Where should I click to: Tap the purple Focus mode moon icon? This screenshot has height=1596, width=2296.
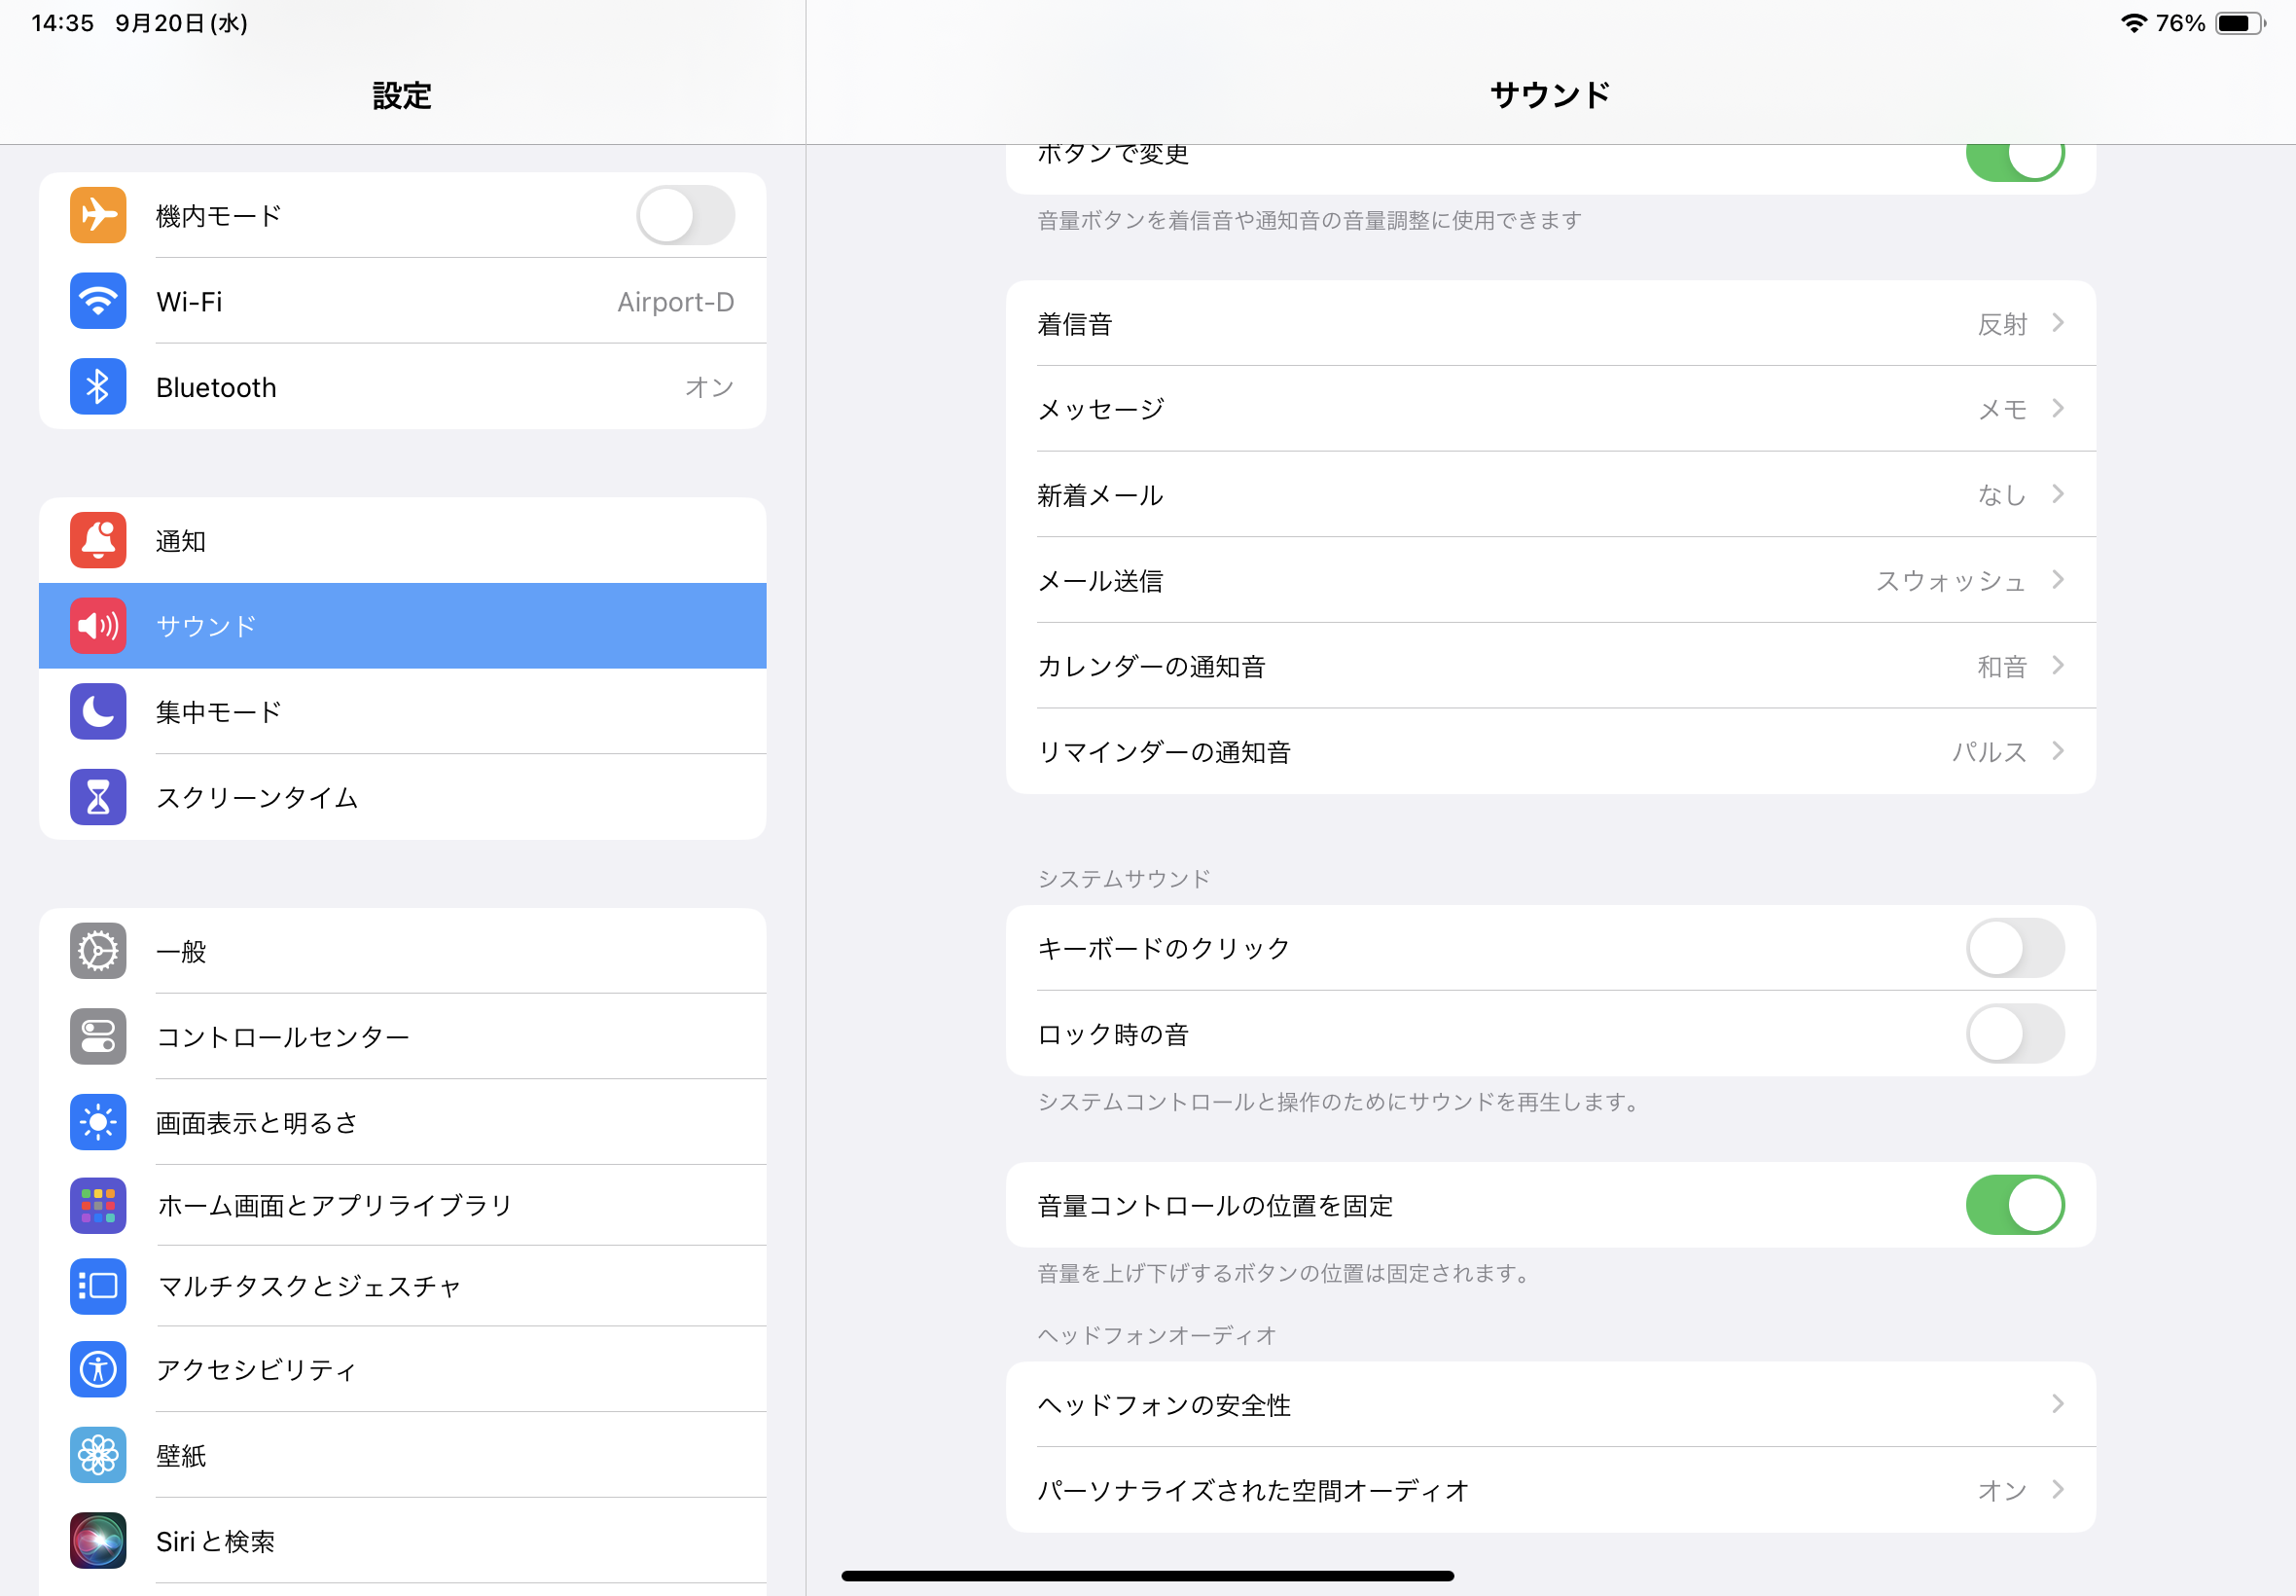(x=98, y=711)
